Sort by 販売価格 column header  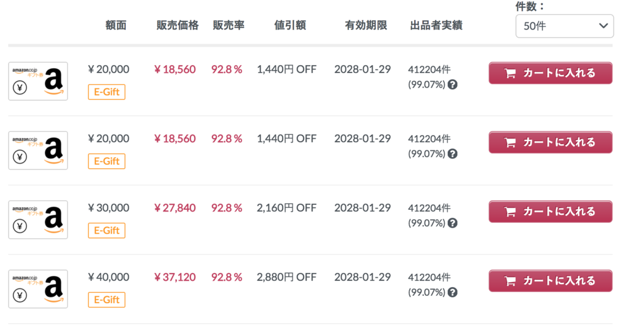178,25
